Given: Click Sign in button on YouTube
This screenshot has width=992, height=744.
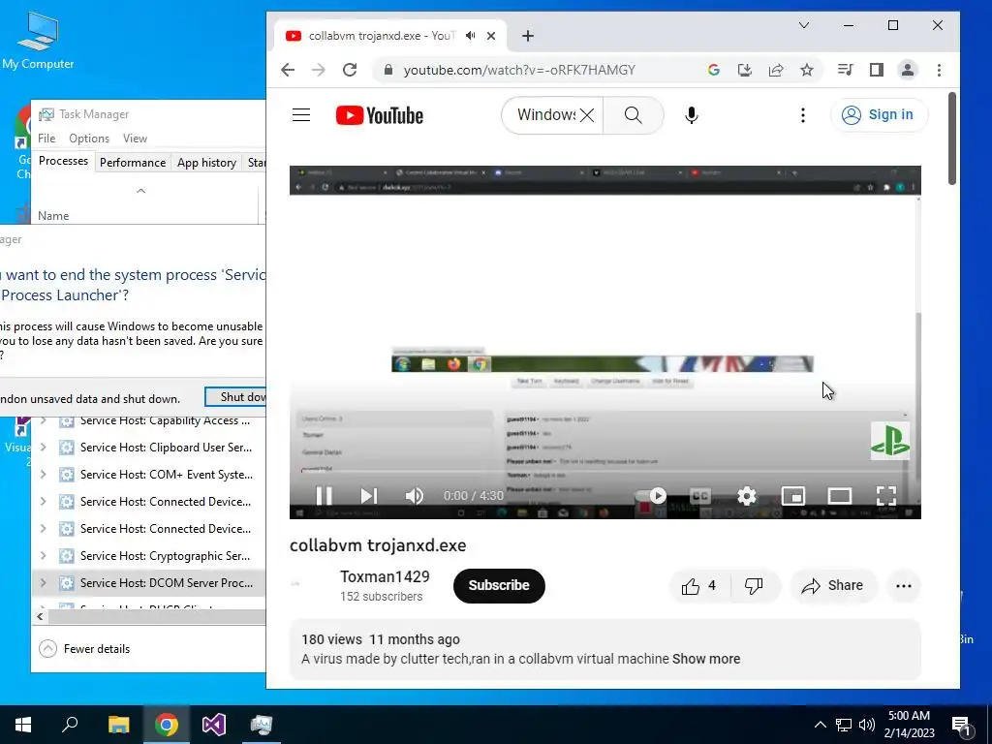Looking at the screenshot, I should [x=878, y=114].
